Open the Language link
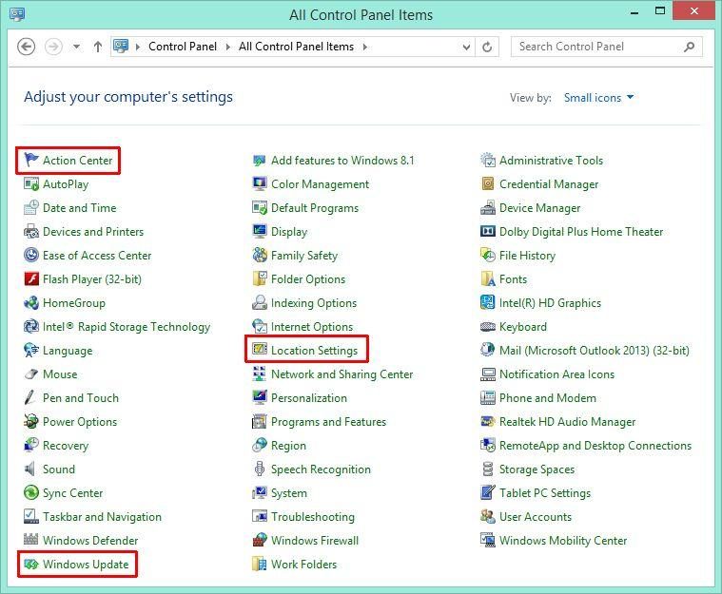 coord(68,351)
